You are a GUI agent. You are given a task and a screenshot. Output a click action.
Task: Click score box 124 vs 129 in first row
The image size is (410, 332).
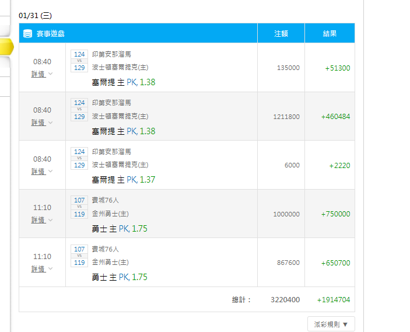[79, 61]
